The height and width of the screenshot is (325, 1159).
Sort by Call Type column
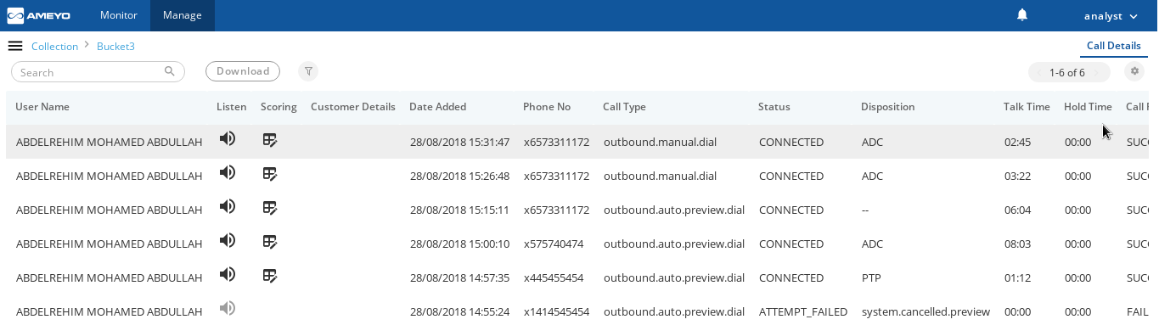[x=624, y=107]
